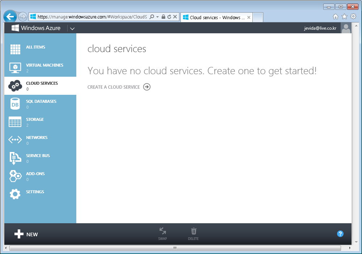This screenshot has height=254, width=362.
Task: Click the Service Bus icon
Action: [15, 158]
